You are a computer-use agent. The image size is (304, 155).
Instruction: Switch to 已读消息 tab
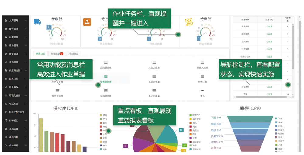pyautogui.click(x=74, y=54)
